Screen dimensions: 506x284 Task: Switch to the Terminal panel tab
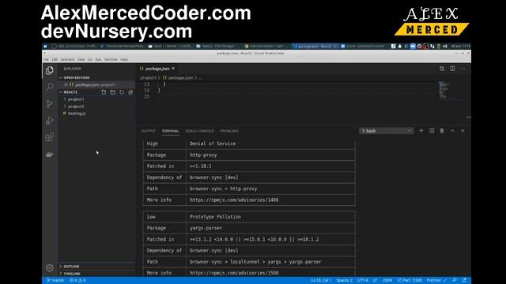pos(171,131)
